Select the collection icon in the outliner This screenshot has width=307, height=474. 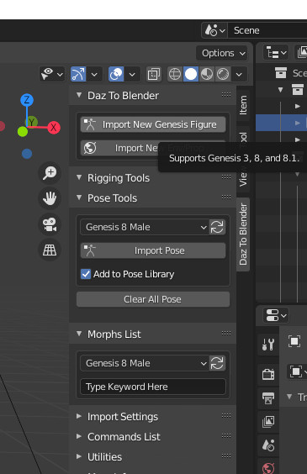point(298,90)
